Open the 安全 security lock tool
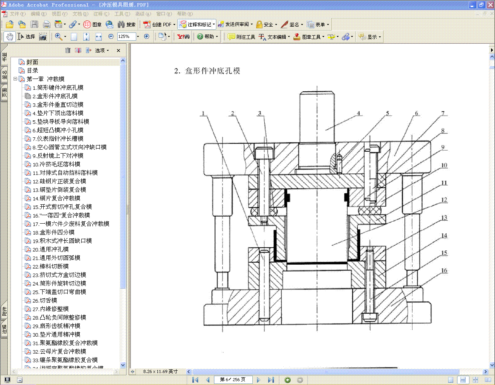Screen dimensions: 495x385 pos(265,24)
